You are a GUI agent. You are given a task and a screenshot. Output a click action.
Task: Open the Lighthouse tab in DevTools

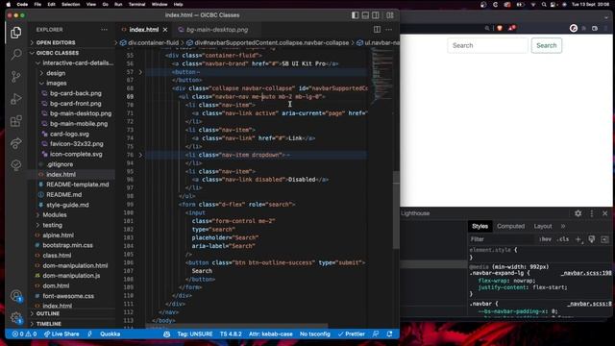pos(415,213)
